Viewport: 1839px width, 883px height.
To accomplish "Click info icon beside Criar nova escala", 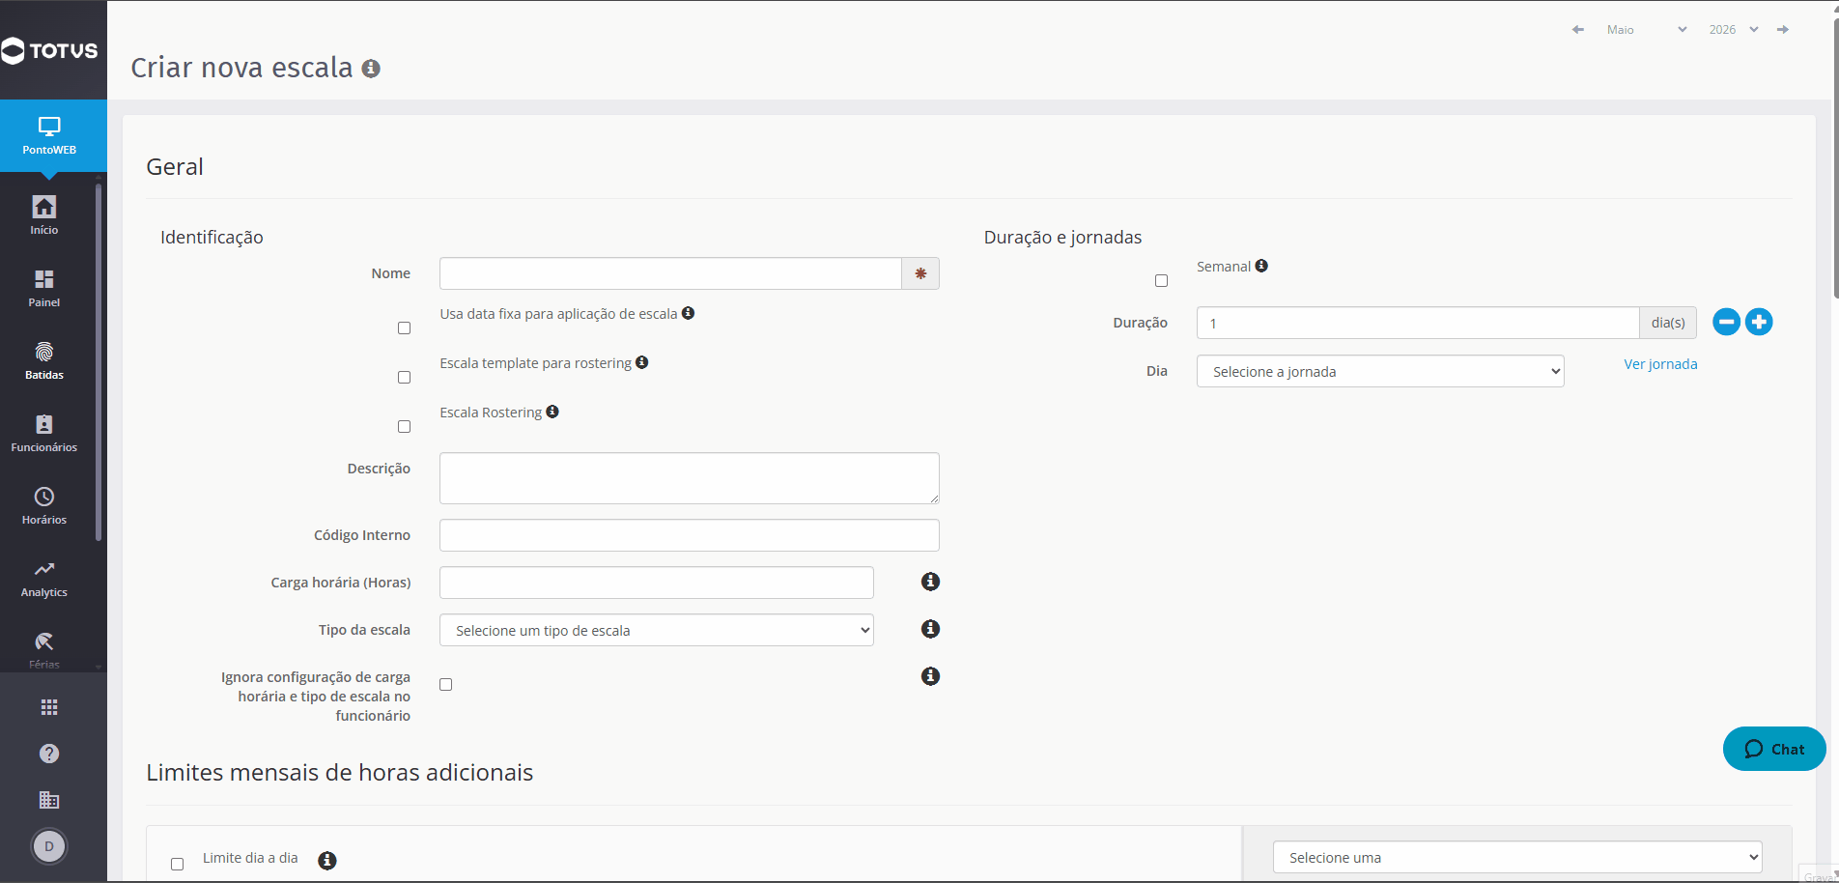I will click(371, 69).
